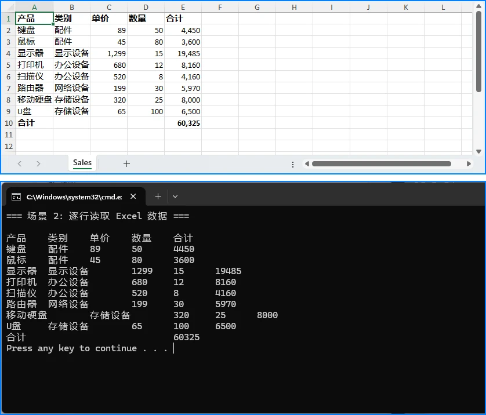Select cell 路由器 in Excel

pyautogui.click(x=34, y=88)
